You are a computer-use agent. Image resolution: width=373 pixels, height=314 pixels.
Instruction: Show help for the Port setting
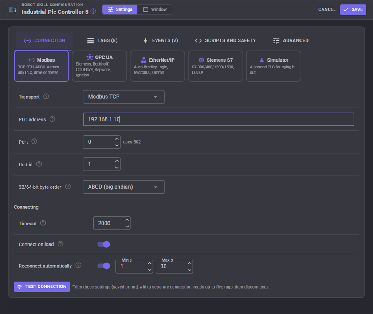[x=34, y=142]
